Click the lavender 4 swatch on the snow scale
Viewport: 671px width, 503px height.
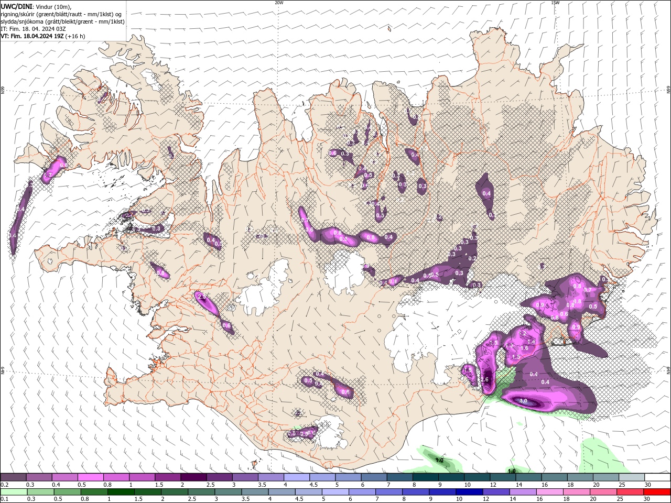(296, 477)
